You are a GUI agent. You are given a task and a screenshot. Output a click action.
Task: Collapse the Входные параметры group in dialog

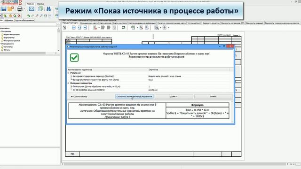tap(68, 83)
